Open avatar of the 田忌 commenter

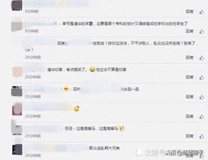(x=17, y=130)
